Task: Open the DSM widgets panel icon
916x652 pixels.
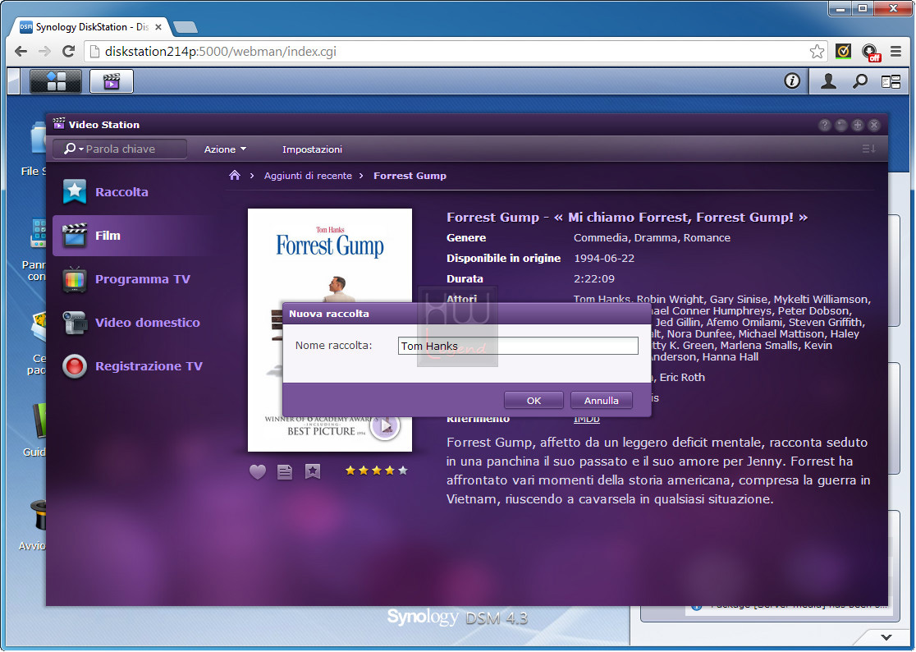Action: pos(891,82)
